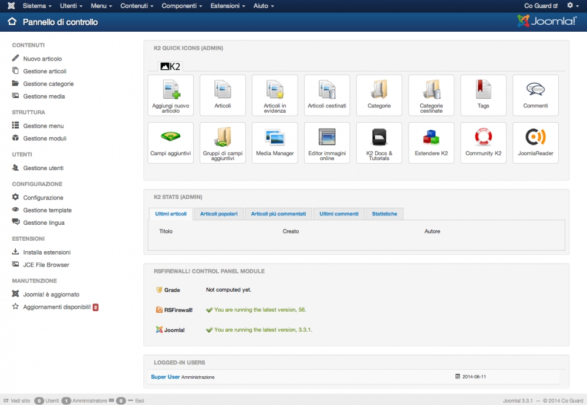Launch the K2 Media Manager icon
The width and height of the screenshot is (587, 405).
(275, 143)
